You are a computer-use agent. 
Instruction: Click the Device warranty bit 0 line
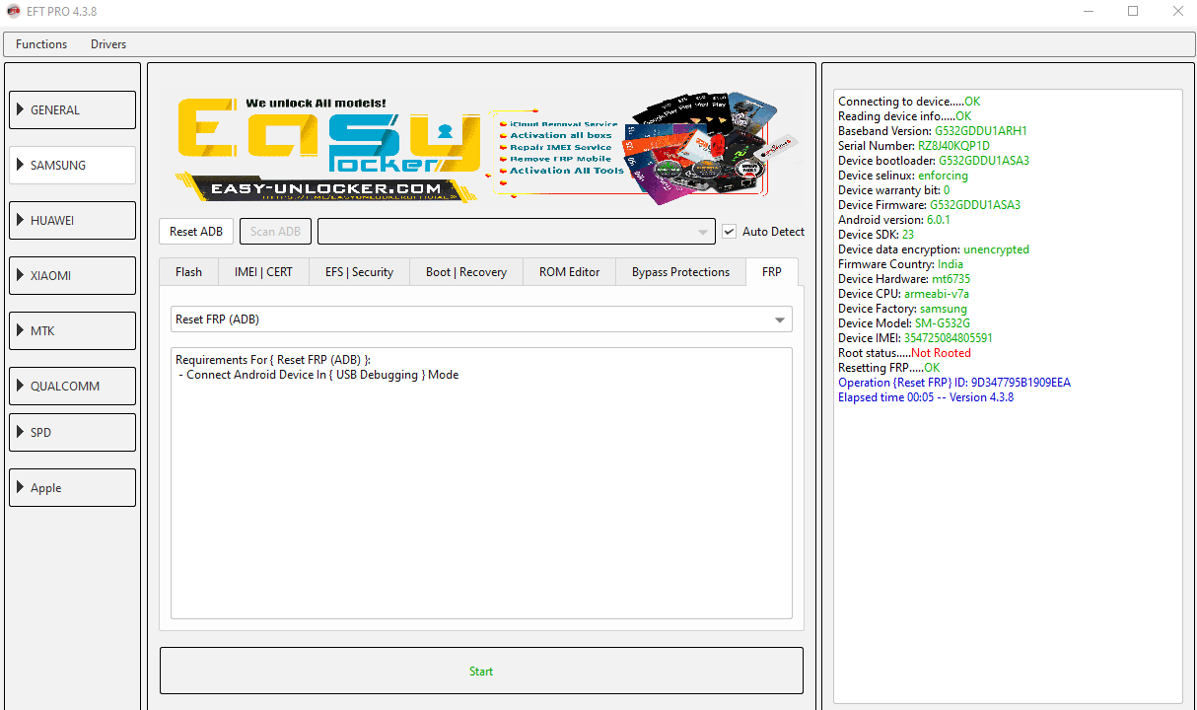894,190
